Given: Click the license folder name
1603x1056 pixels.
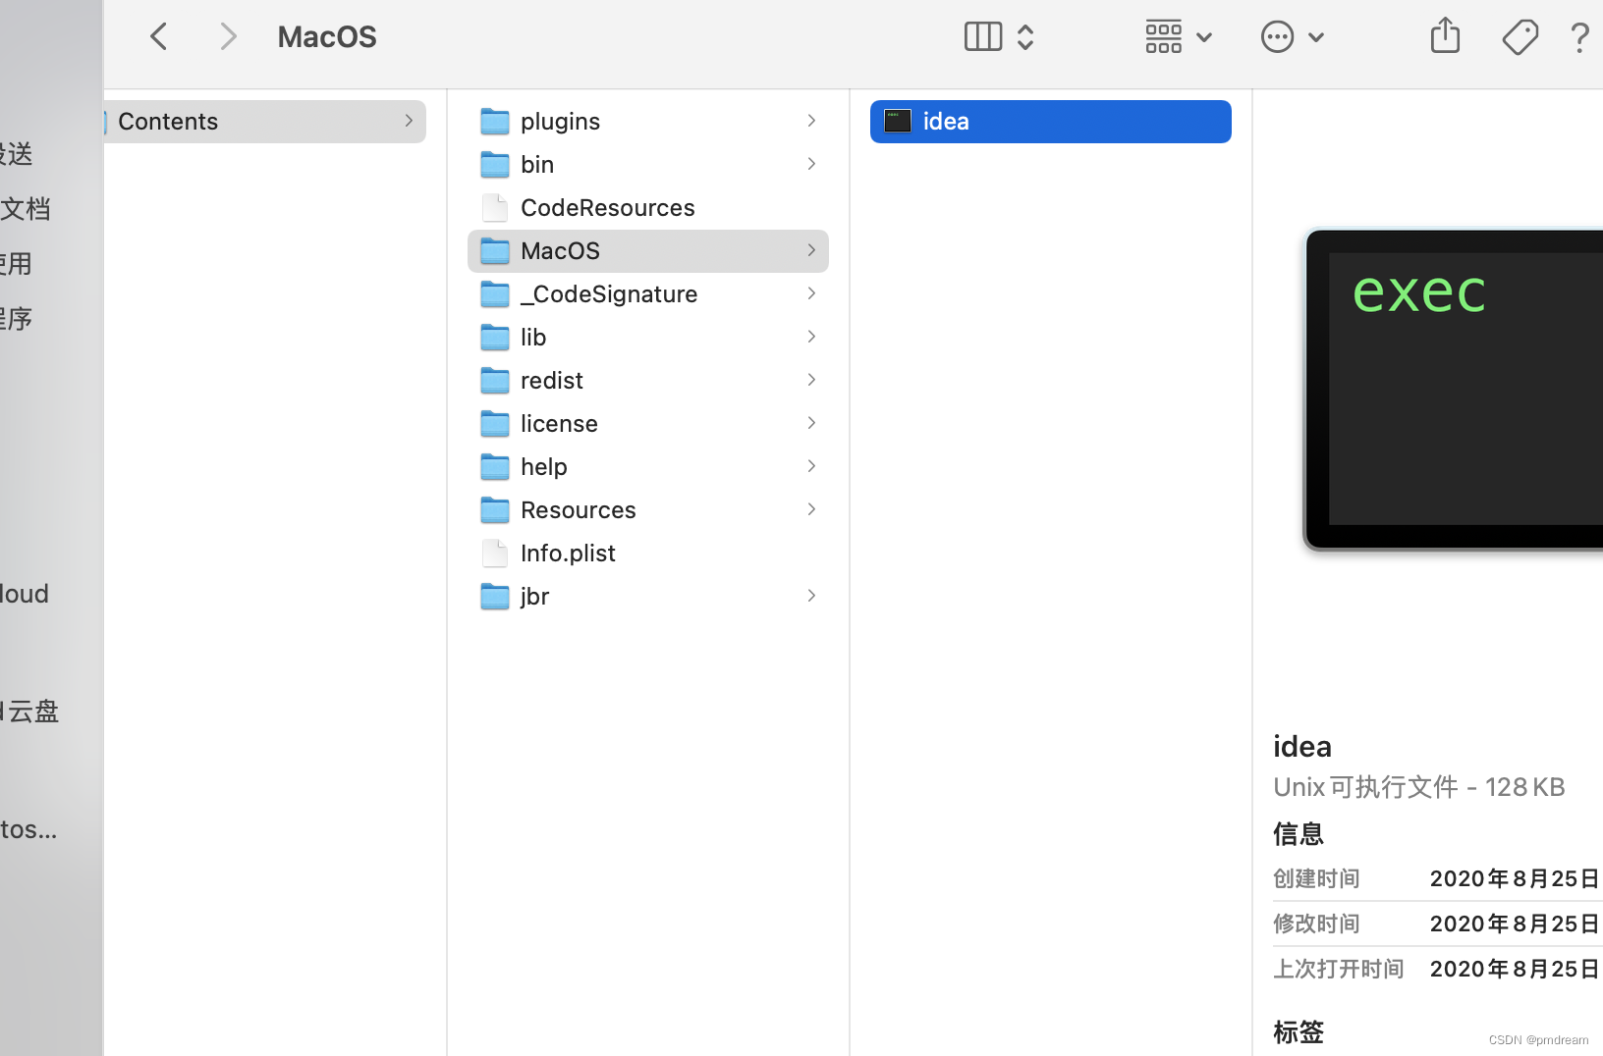Looking at the screenshot, I should click(559, 423).
